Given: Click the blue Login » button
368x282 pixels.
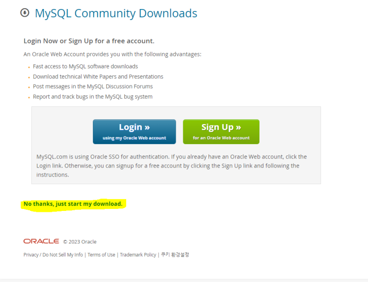Looking at the screenshot, I should 134,132.
